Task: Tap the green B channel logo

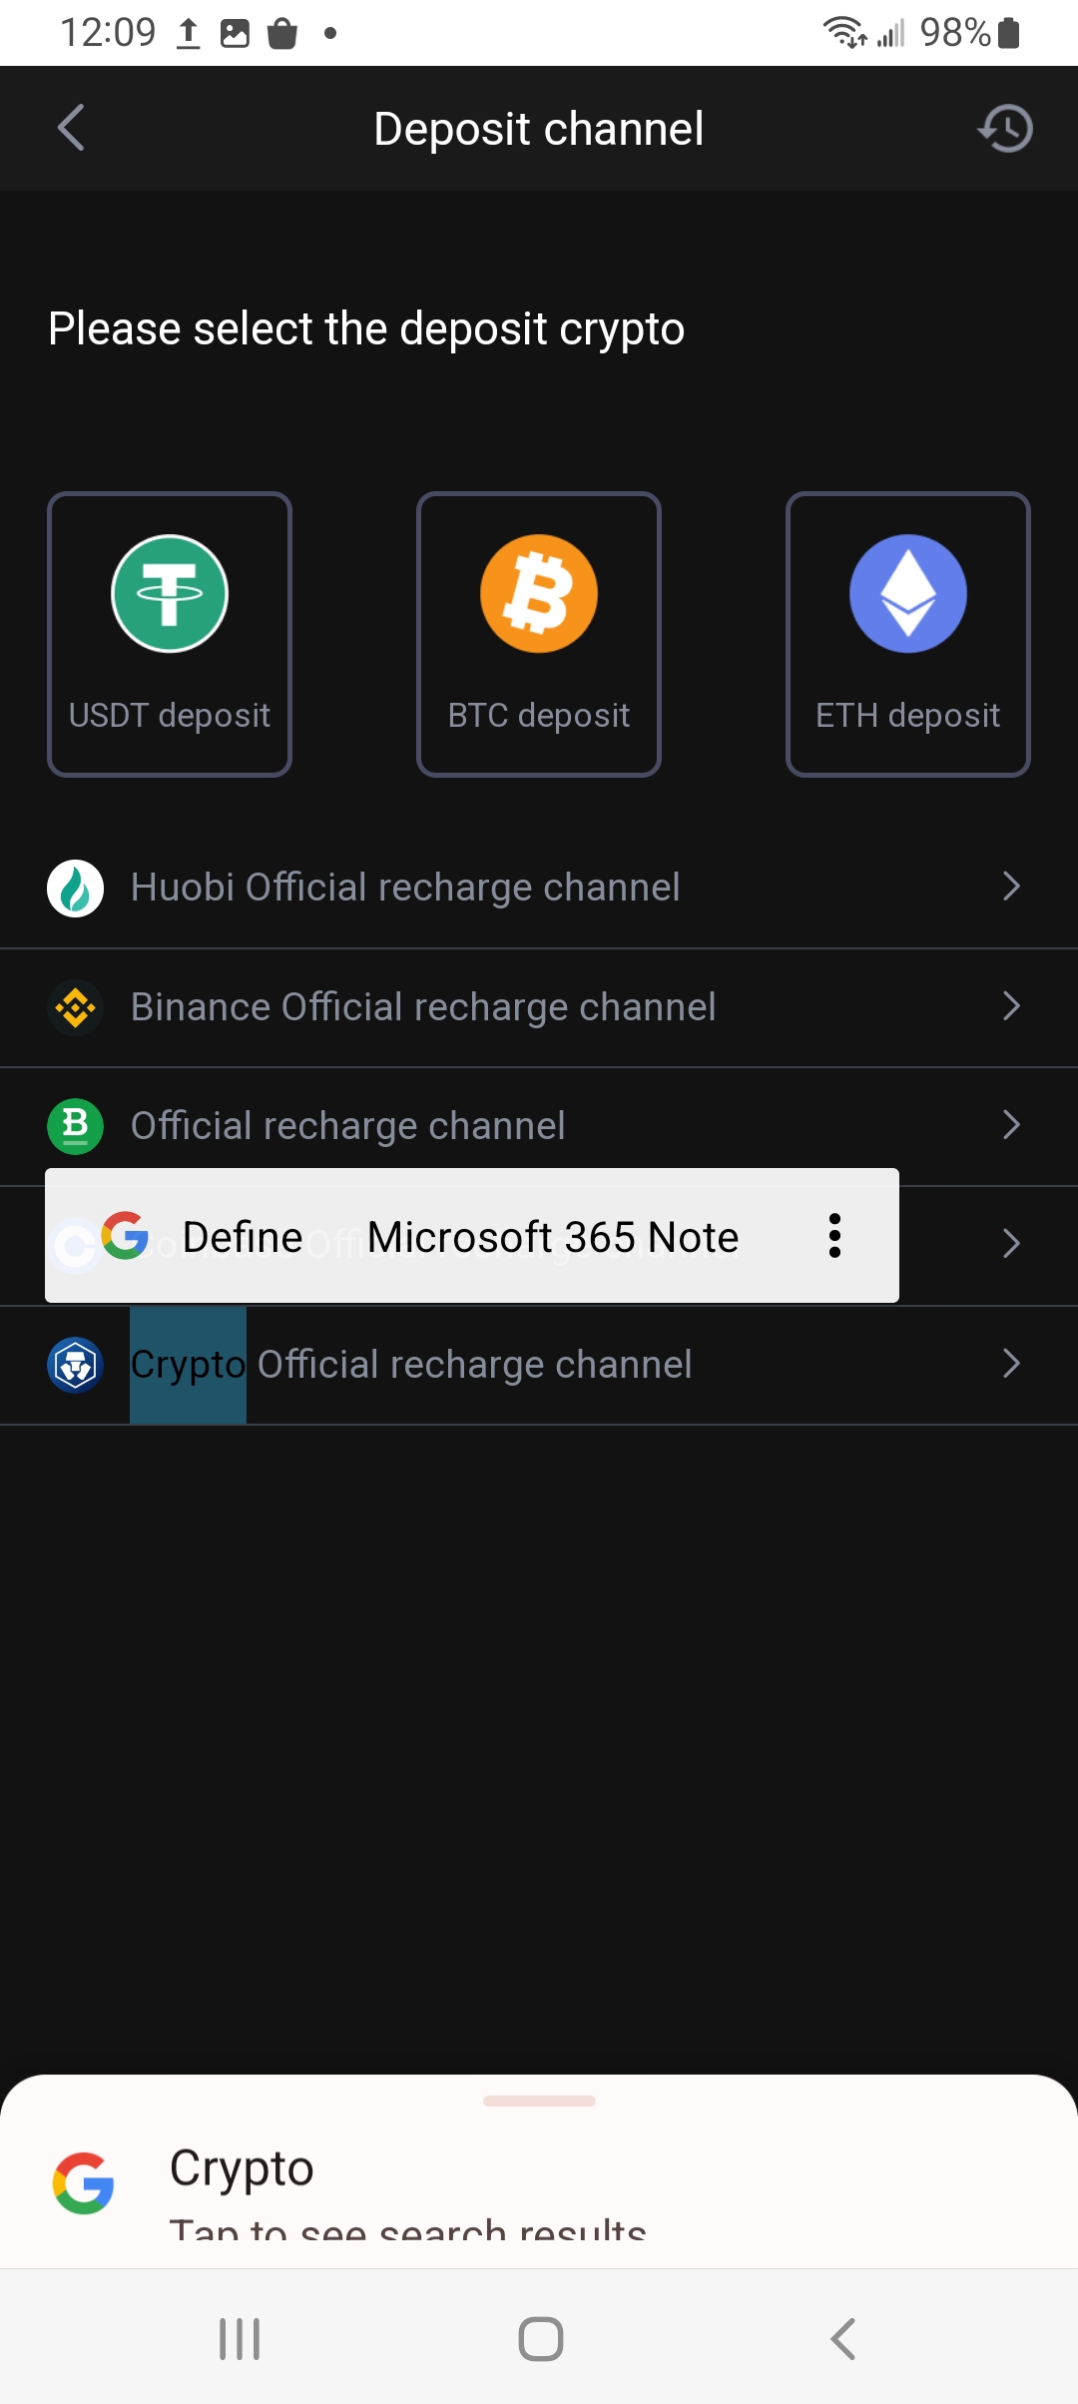Action: point(76,1126)
